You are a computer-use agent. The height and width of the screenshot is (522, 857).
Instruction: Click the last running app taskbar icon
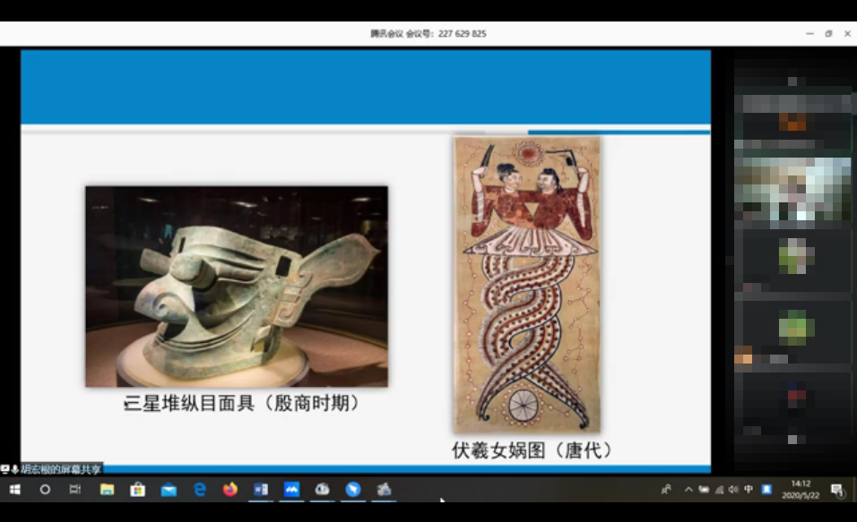(x=384, y=489)
